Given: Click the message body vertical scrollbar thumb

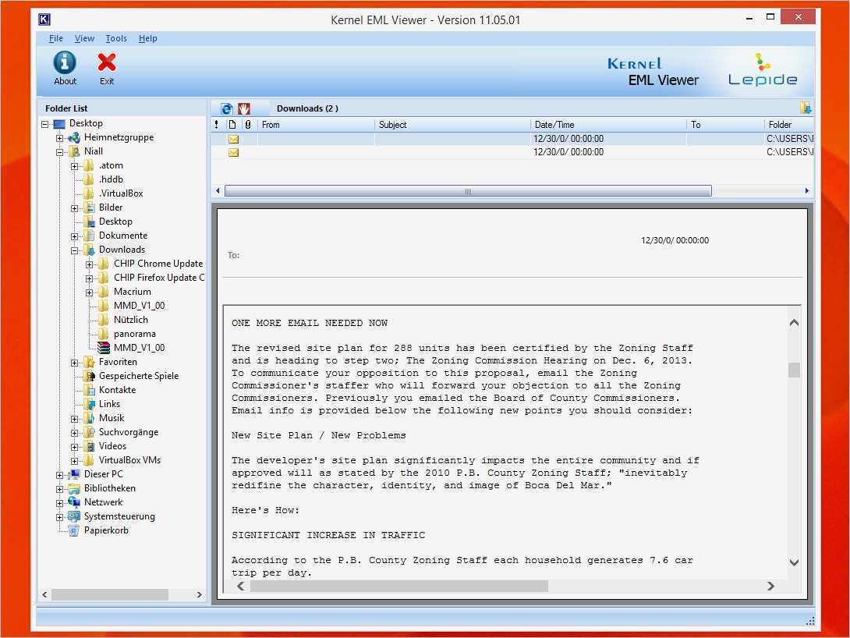Looking at the screenshot, I should coord(794,370).
